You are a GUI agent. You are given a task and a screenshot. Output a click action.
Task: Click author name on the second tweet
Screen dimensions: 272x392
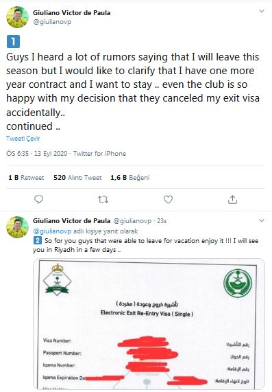(x=72, y=221)
